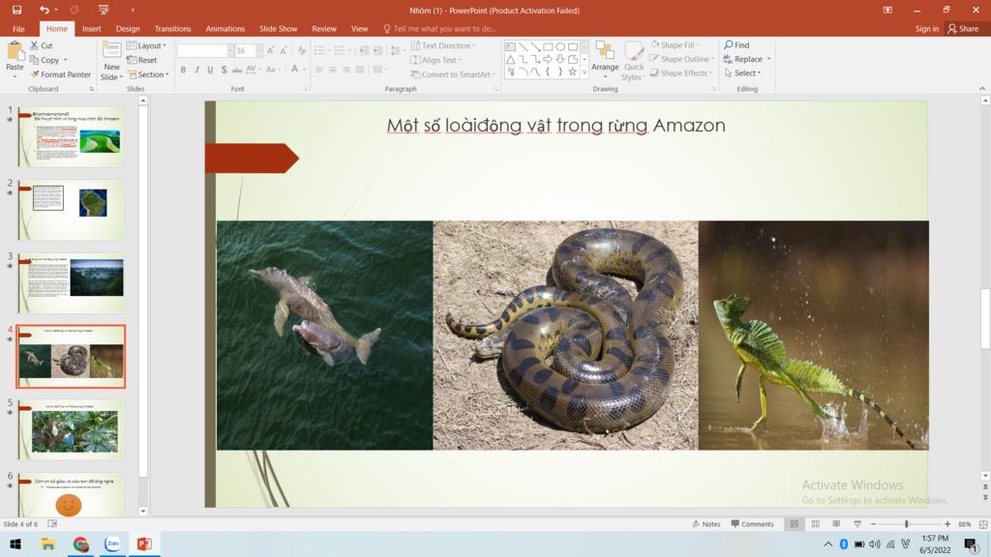Clear all text formatting
991x557 pixels.
pyautogui.click(x=302, y=50)
